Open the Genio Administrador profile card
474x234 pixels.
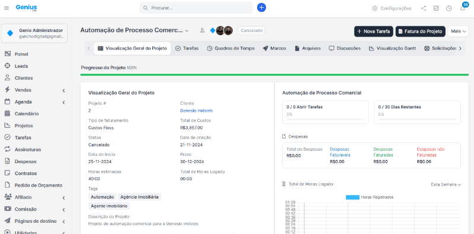point(34,33)
